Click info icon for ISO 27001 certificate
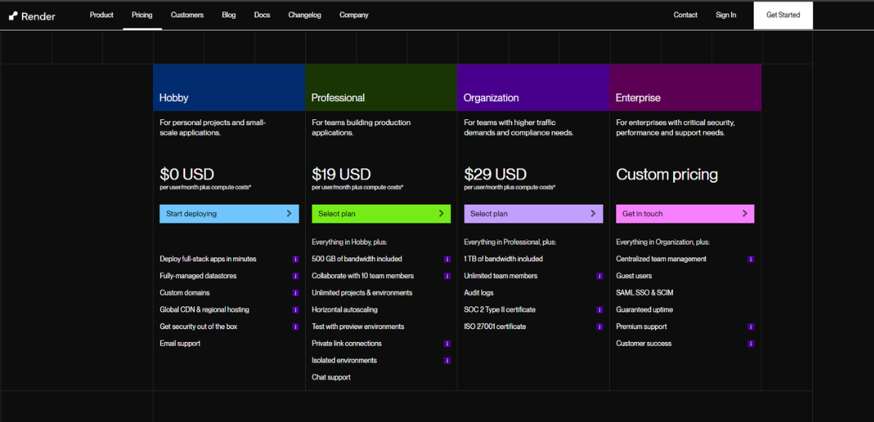Image resolution: width=874 pixels, height=422 pixels. pos(599,327)
